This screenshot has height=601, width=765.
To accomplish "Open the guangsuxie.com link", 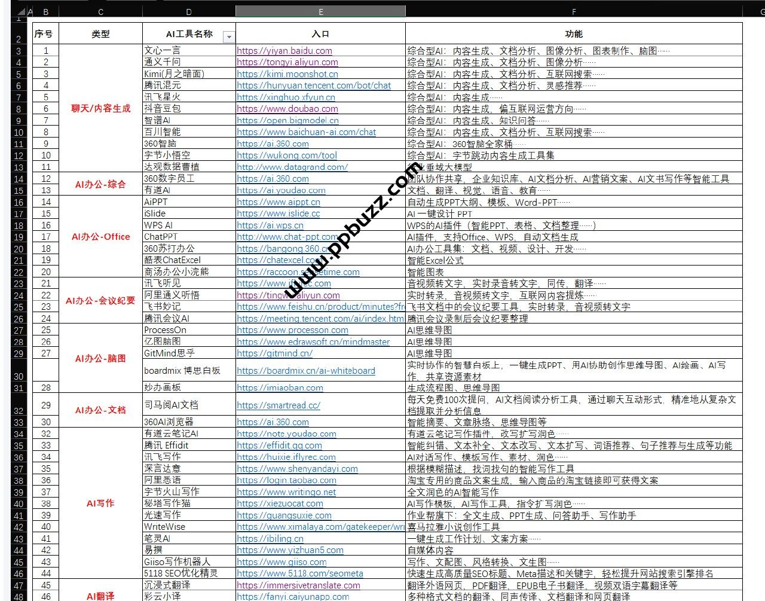I will tap(284, 515).
